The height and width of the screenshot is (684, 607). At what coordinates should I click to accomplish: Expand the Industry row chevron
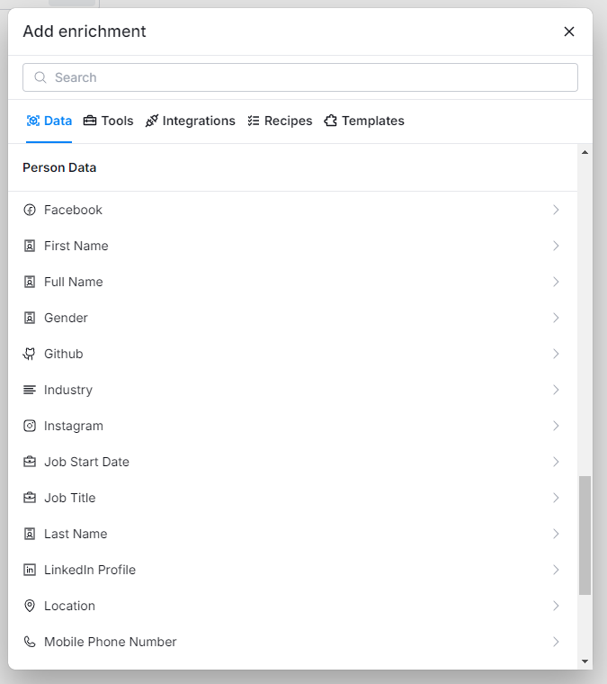pos(556,390)
